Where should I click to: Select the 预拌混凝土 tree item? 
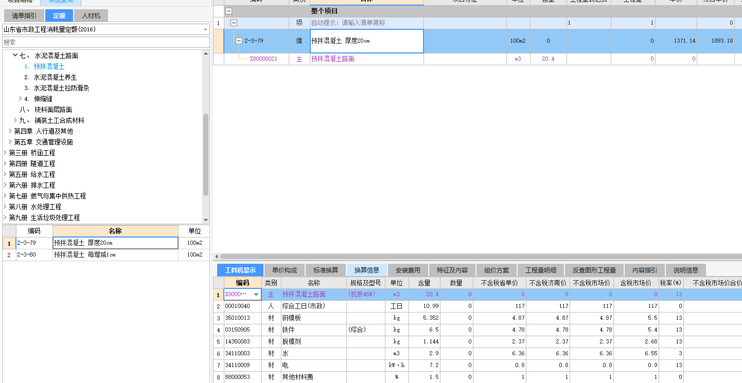pyautogui.click(x=49, y=66)
